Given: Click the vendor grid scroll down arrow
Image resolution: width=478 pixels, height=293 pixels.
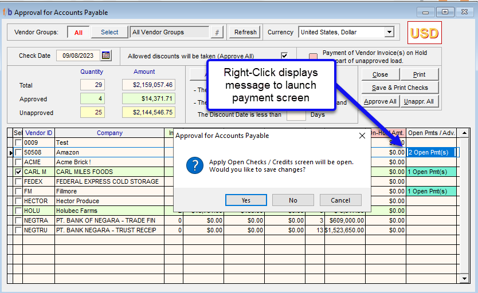Looking at the screenshot, I should 464,278.
